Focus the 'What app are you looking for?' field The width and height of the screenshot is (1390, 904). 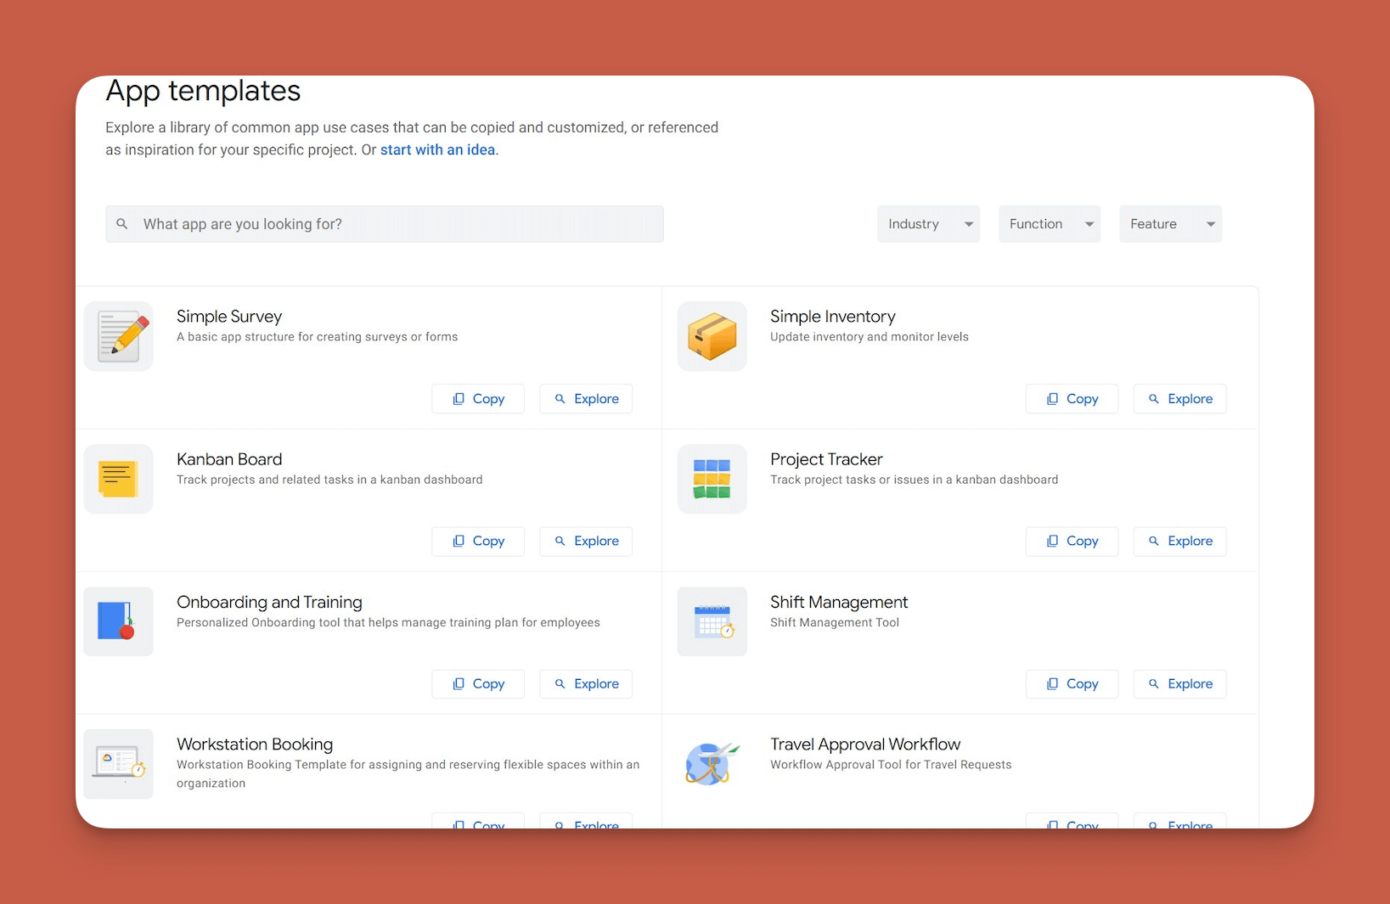click(385, 224)
